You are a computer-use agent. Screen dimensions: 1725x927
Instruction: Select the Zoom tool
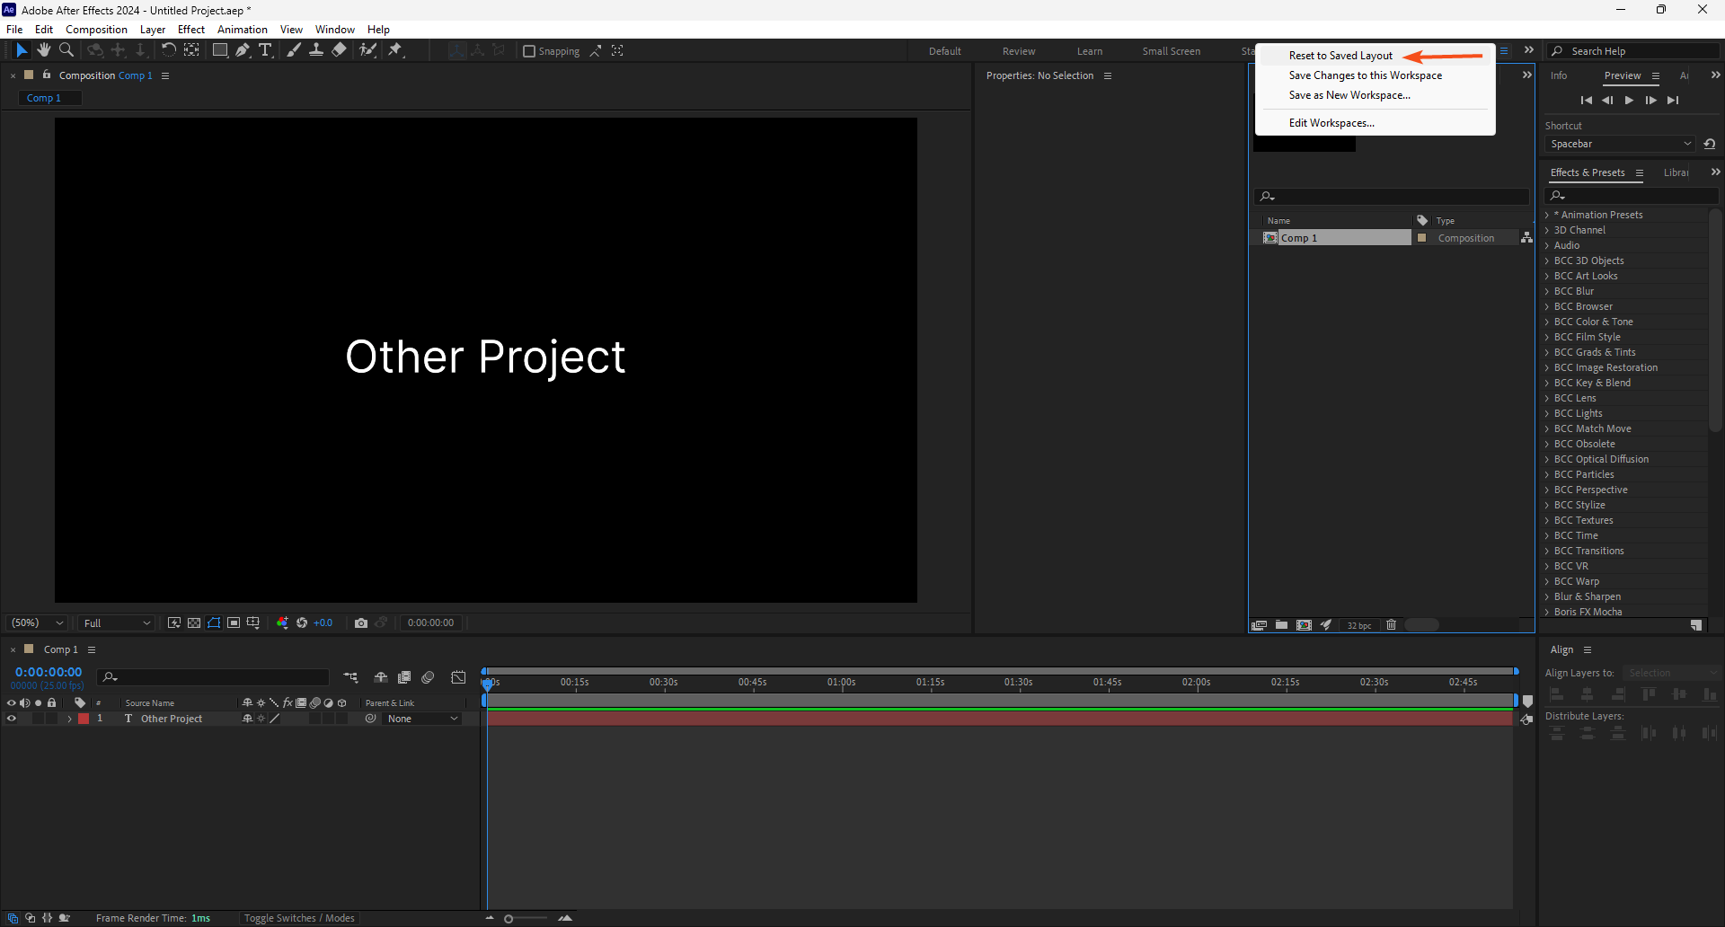coord(66,50)
